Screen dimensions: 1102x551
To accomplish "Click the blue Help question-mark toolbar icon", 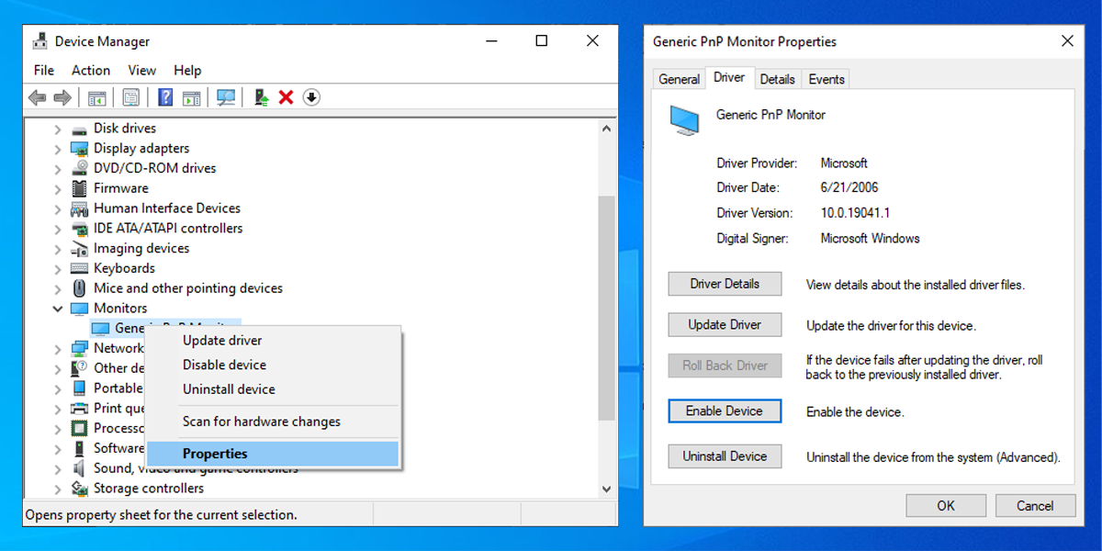I will tap(165, 97).
